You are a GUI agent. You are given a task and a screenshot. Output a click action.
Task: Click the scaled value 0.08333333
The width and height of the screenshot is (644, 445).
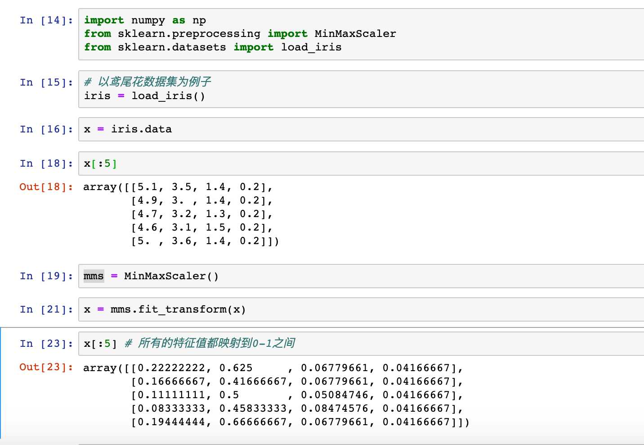172,409
